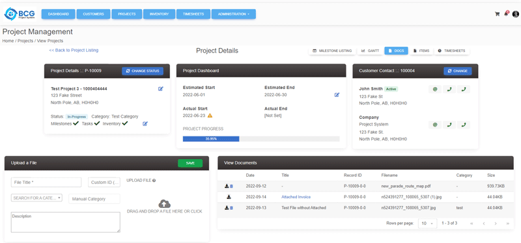Email the Company via @ icon
Screen dimensions: 521x243
point(435,125)
